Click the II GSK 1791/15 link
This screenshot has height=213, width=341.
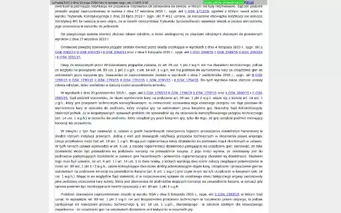point(107,80)
